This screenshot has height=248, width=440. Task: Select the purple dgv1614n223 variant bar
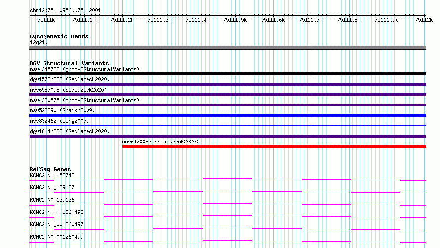pyautogui.click(x=227, y=136)
